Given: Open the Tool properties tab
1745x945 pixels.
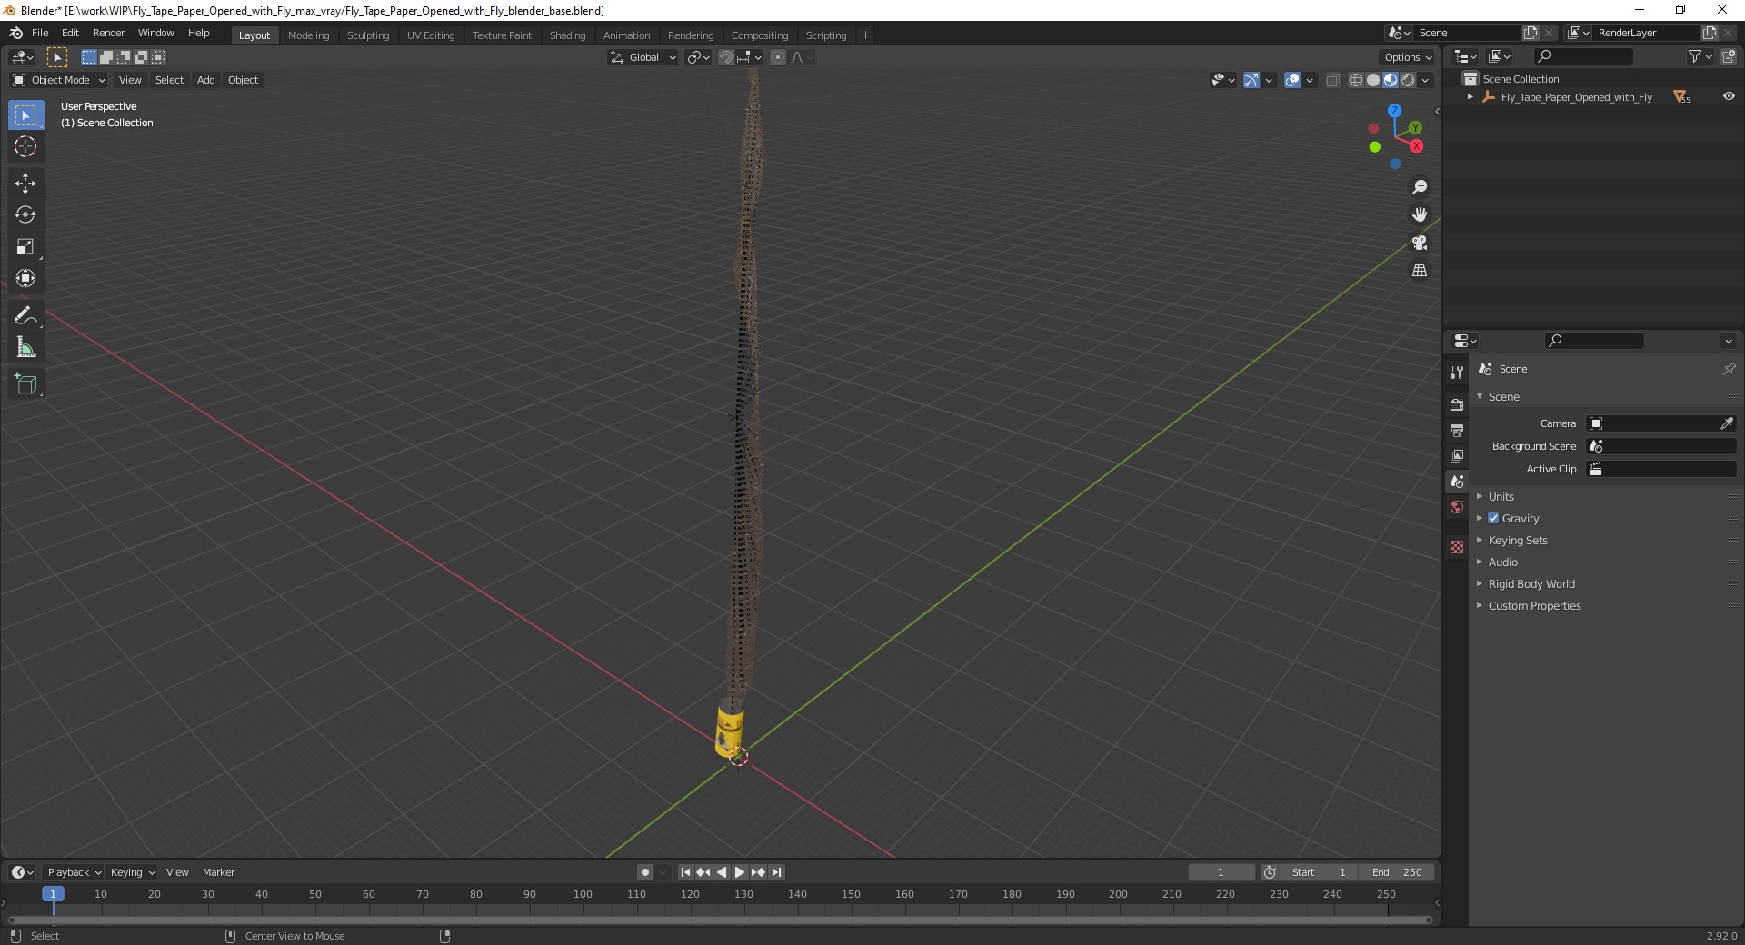Looking at the screenshot, I should [x=1457, y=373].
